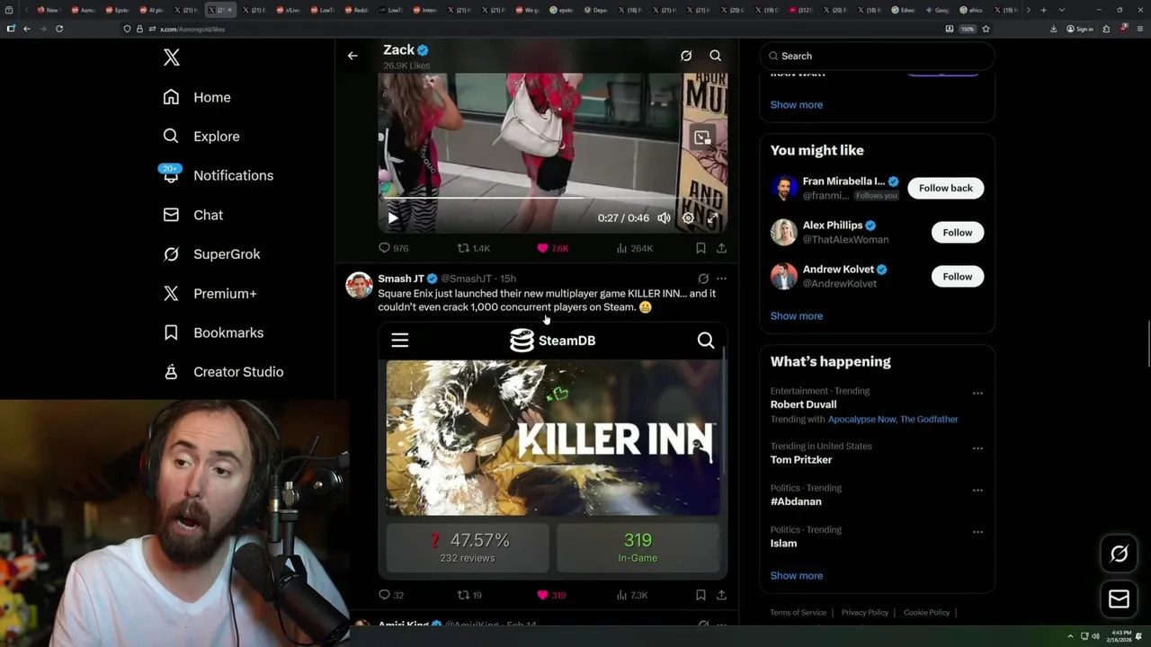Share the Smash JT post
Screen dimensions: 1151x647
[x=721, y=595]
